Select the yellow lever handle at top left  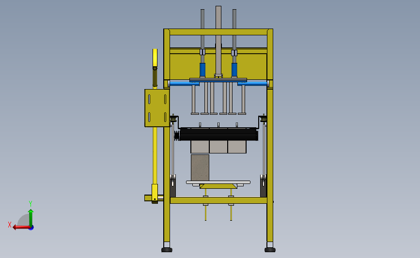click(x=155, y=58)
